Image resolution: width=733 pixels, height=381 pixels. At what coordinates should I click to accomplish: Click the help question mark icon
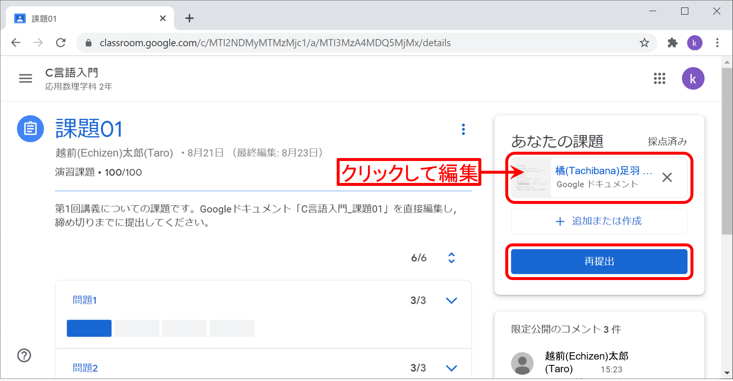(x=24, y=356)
